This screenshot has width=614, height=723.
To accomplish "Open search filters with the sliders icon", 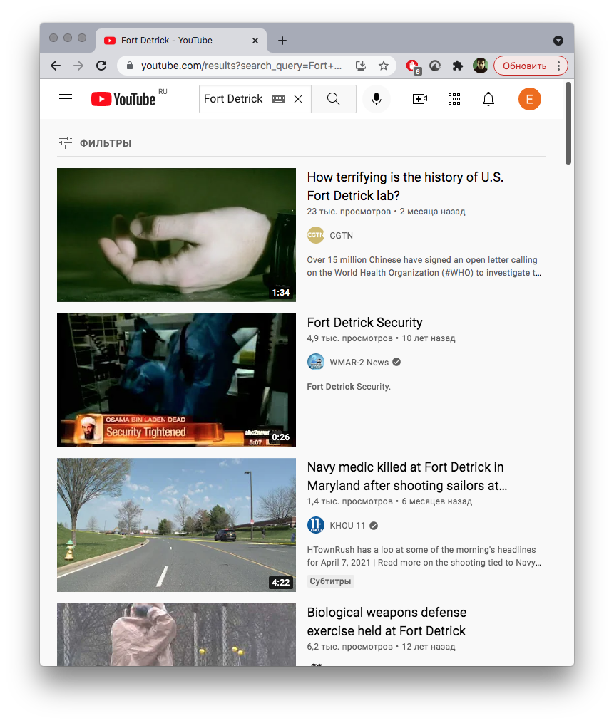I will tap(65, 142).
